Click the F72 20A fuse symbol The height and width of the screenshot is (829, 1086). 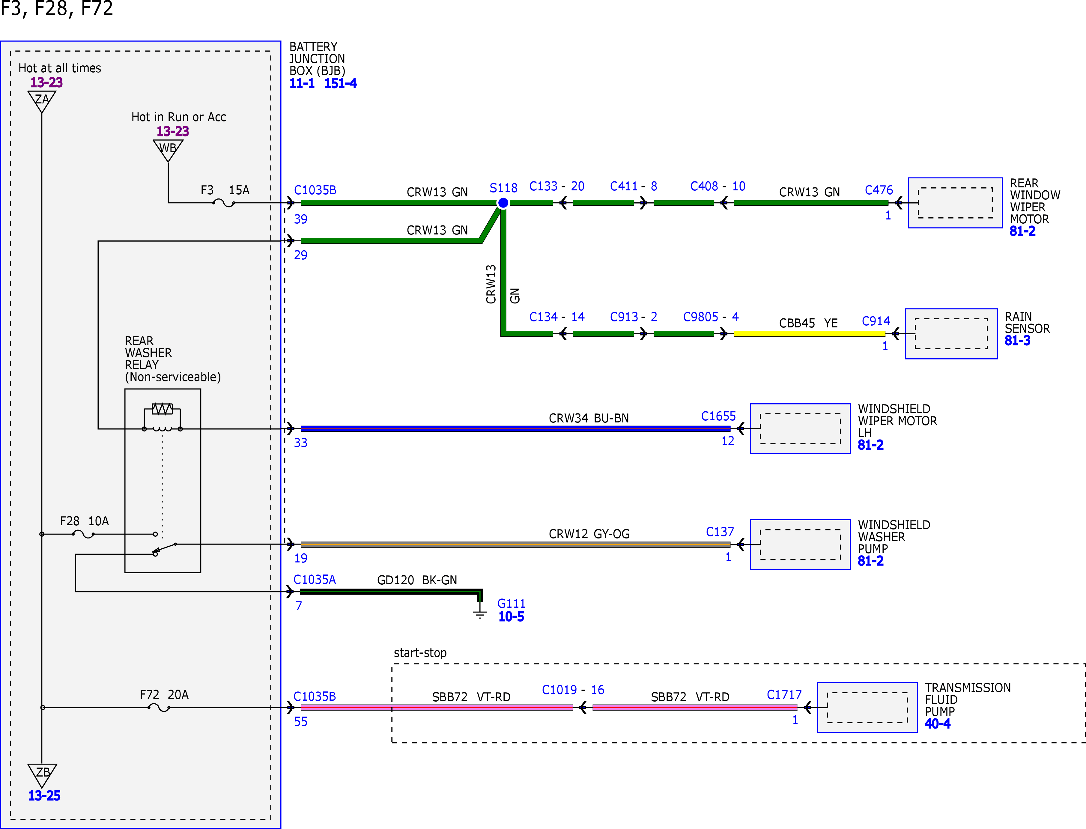tap(159, 708)
